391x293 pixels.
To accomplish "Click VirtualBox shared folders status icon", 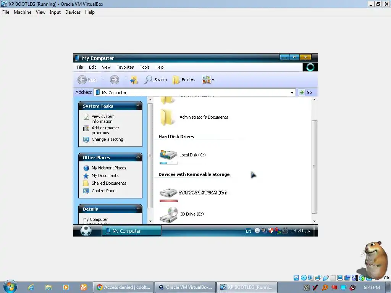I will (x=333, y=277).
